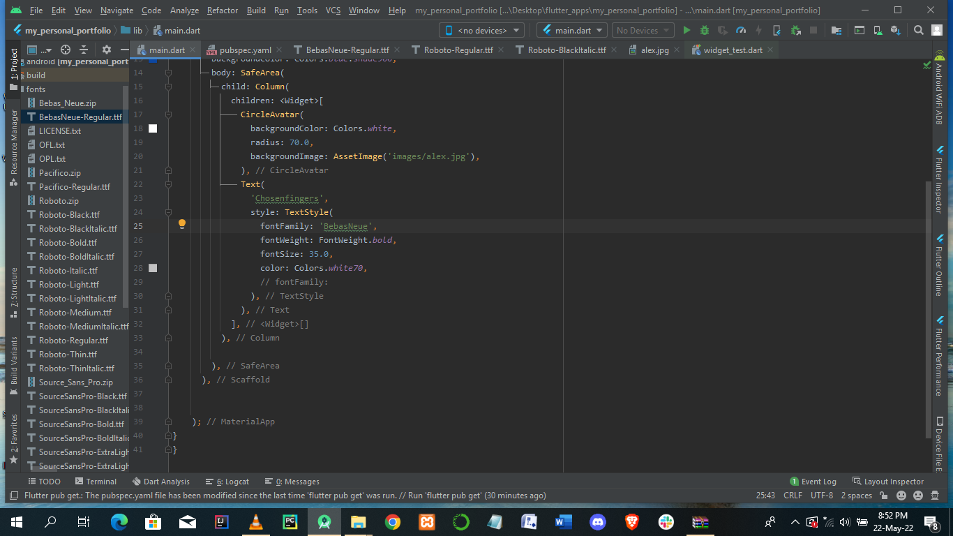Open Search Everywhere magnifier icon
Viewport: 953px width, 536px height.
(x=919, y=31)
